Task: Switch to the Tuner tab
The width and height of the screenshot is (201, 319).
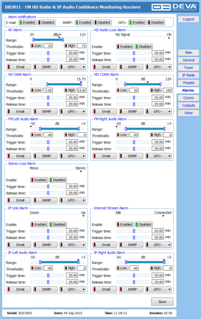Action: (x=189, y=68)
